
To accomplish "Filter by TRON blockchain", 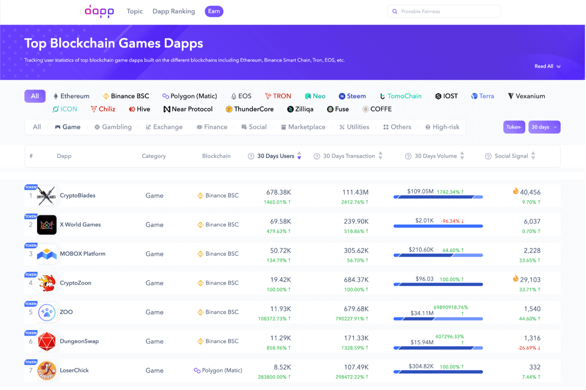I will click(x=278, y=96).
